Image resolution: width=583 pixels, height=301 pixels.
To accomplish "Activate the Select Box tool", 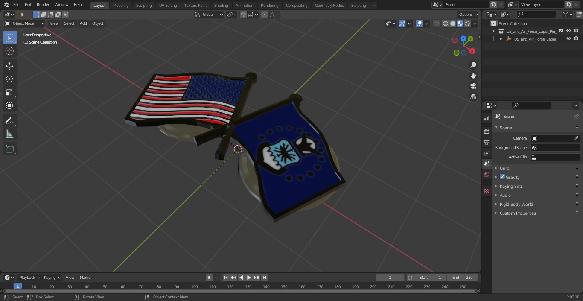I will tap(9, 38).
